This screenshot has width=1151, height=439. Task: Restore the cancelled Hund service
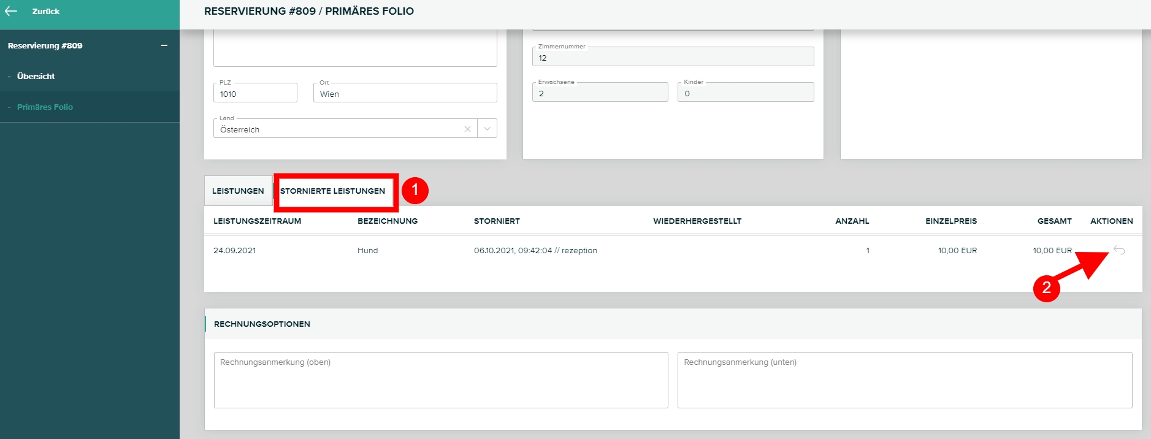click(1119, 250)
